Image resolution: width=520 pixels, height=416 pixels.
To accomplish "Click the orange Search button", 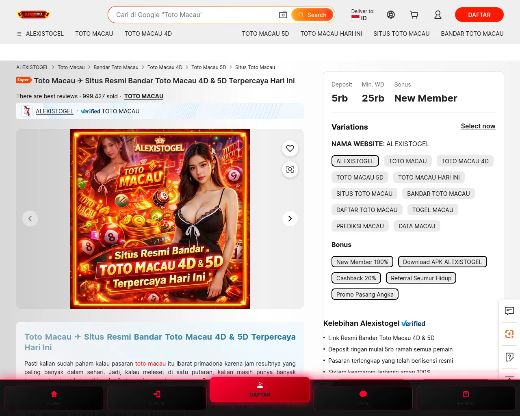I will point(312,15).
